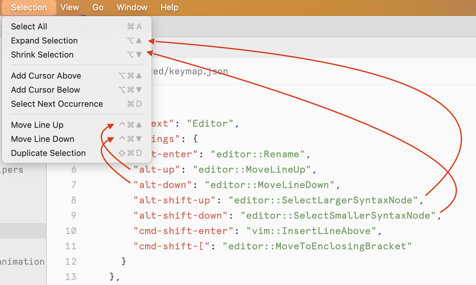Click Expand Selection menu entry
This screenshot has height=285, width=476.
coord(44,41)
